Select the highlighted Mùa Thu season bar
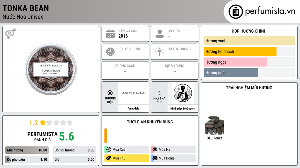 click(127, 158)
